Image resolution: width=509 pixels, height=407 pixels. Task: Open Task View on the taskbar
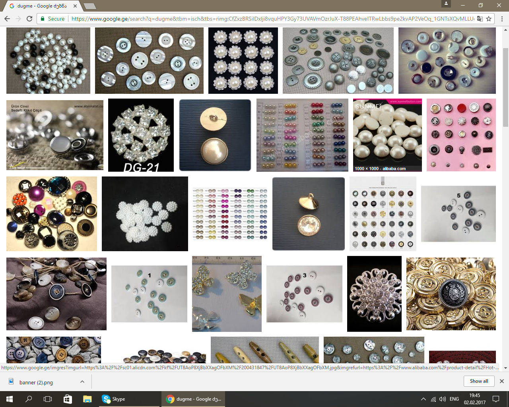click(x=48, y=399)
